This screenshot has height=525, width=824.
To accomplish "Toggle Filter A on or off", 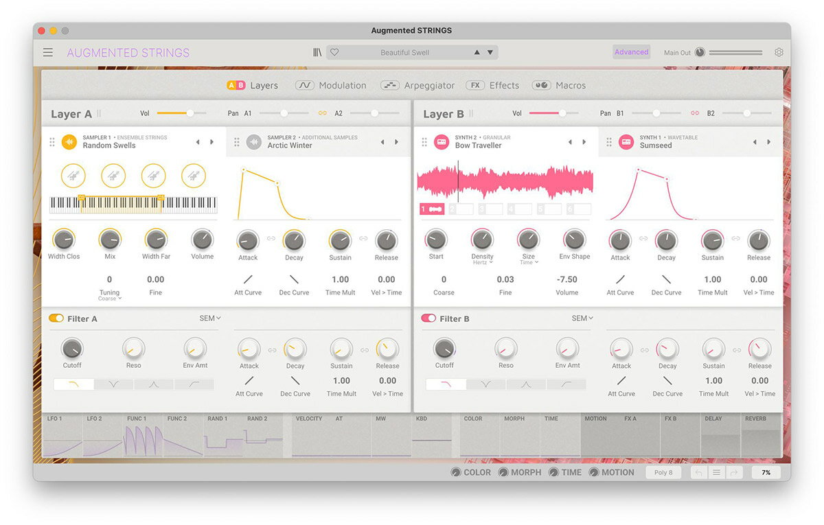I will 56,318.
